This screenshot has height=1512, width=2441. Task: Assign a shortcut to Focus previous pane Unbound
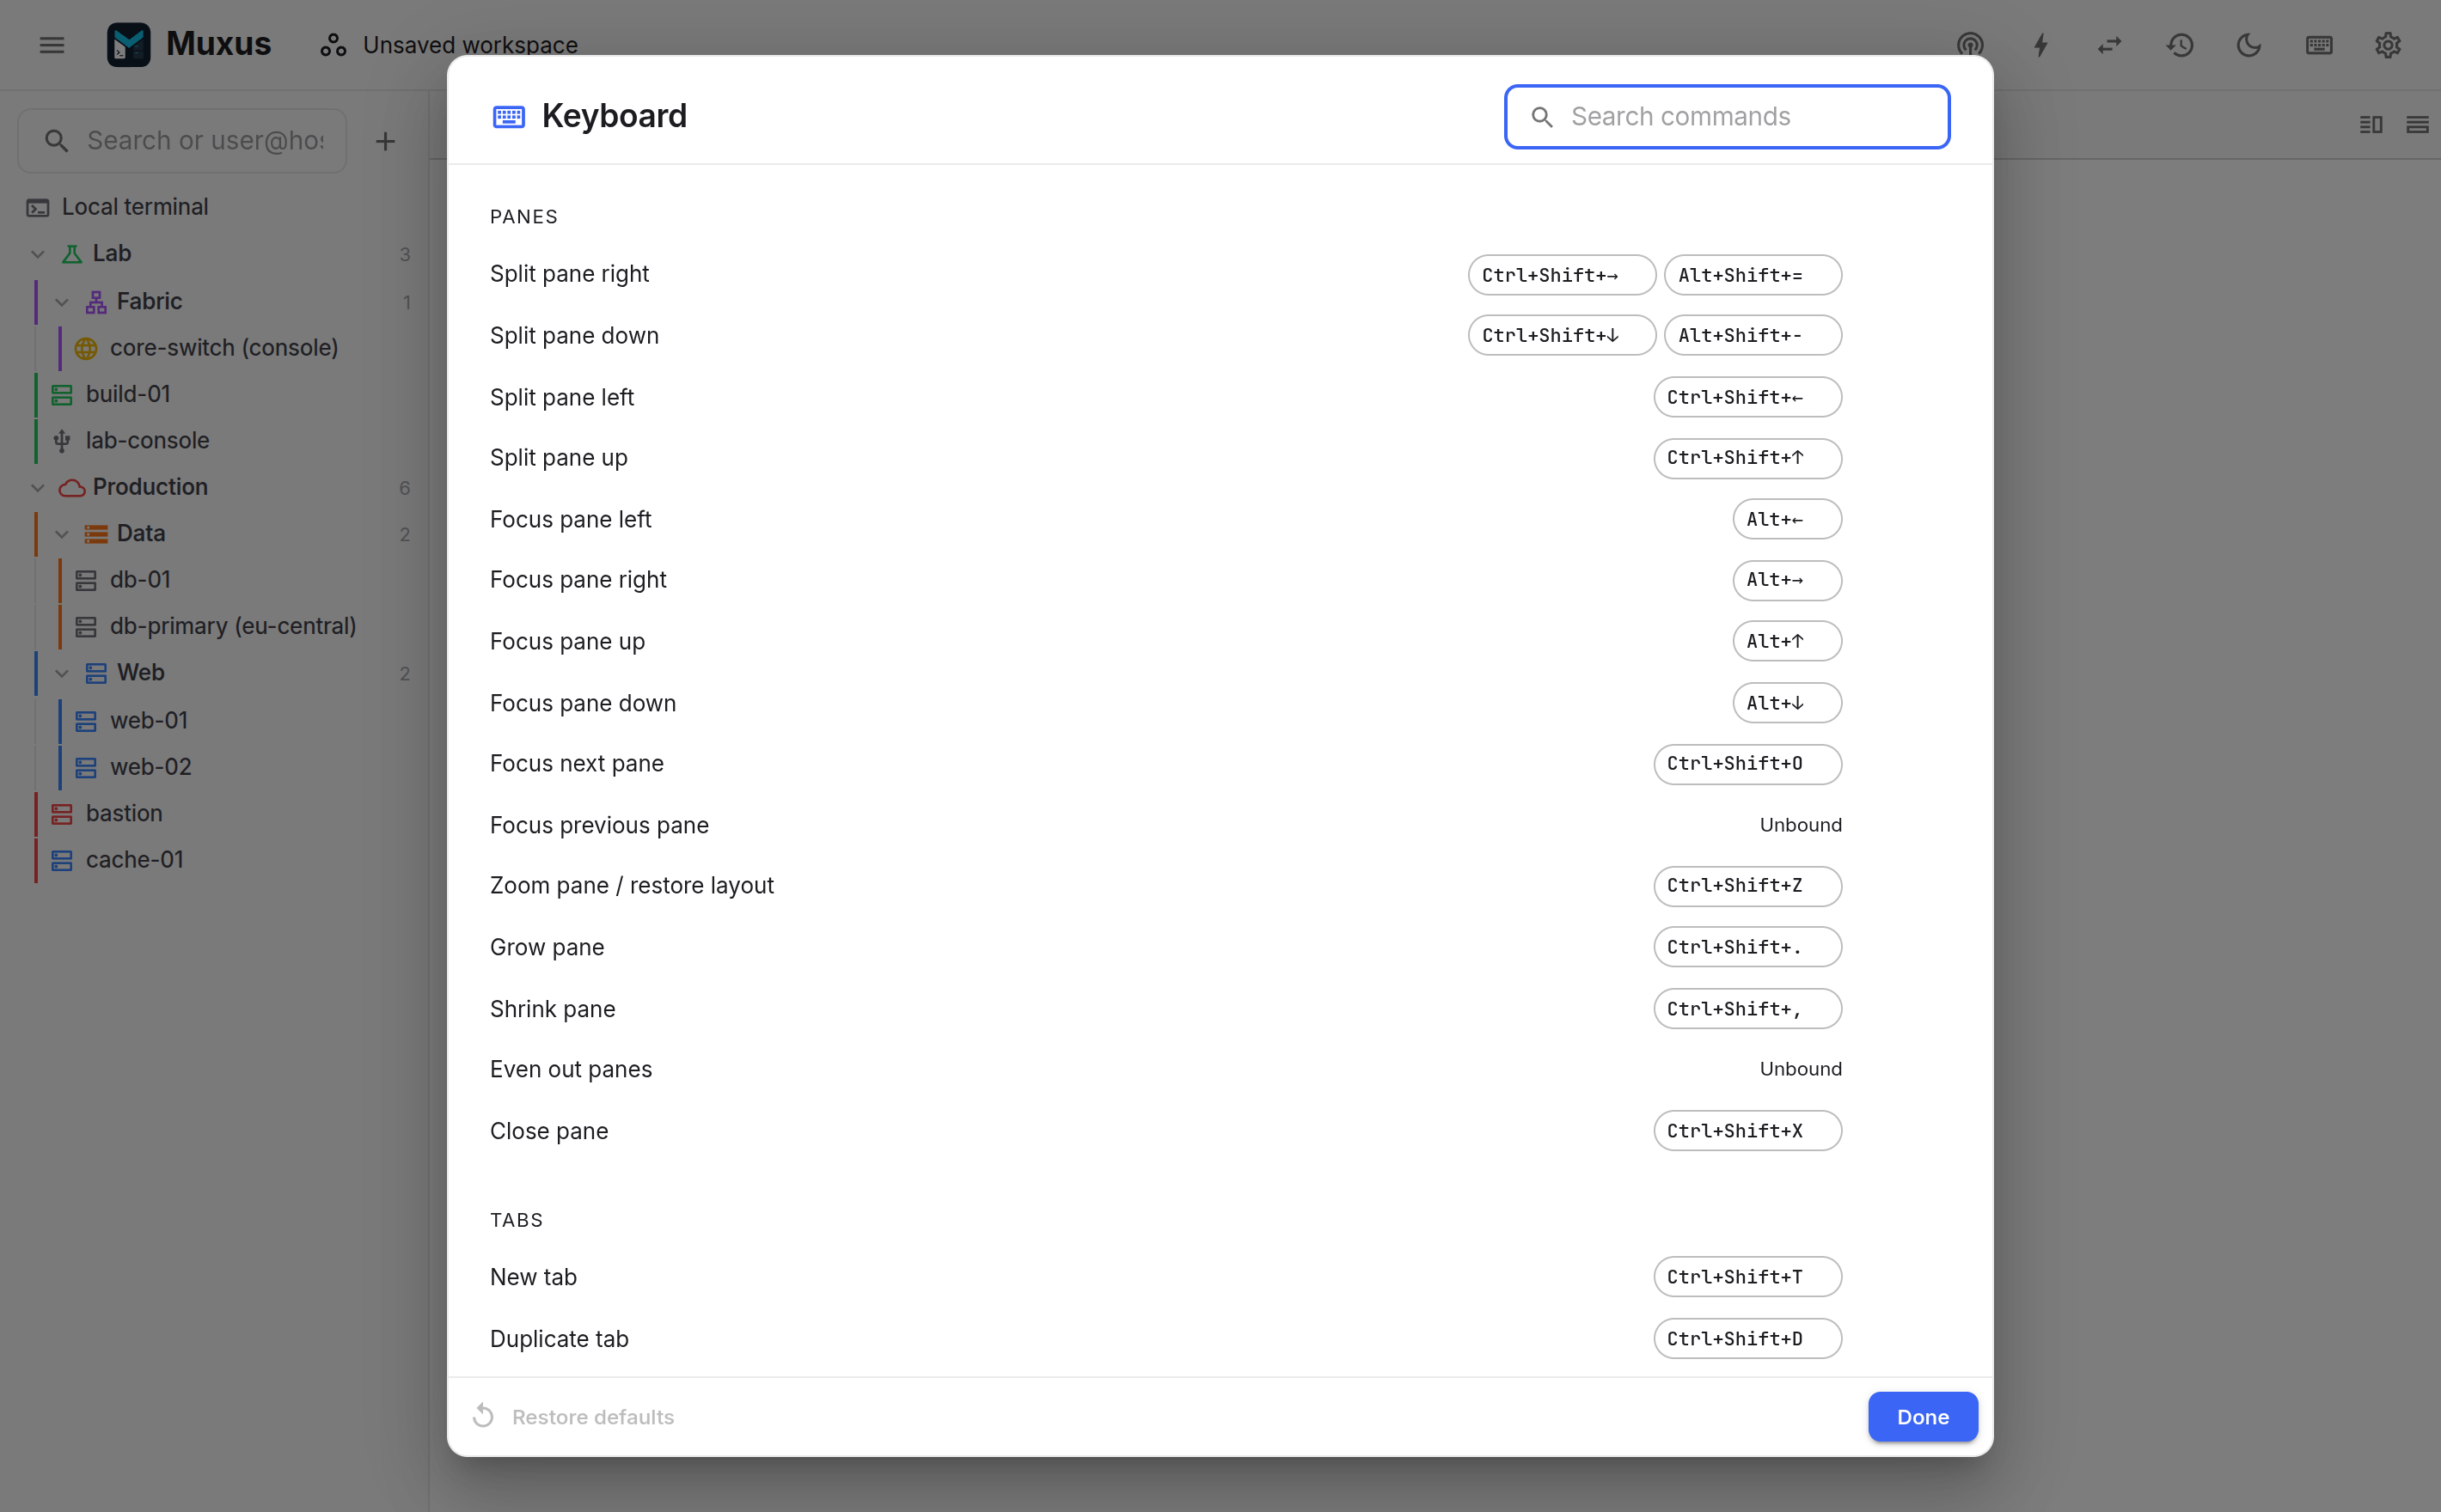coord(1801,825)
